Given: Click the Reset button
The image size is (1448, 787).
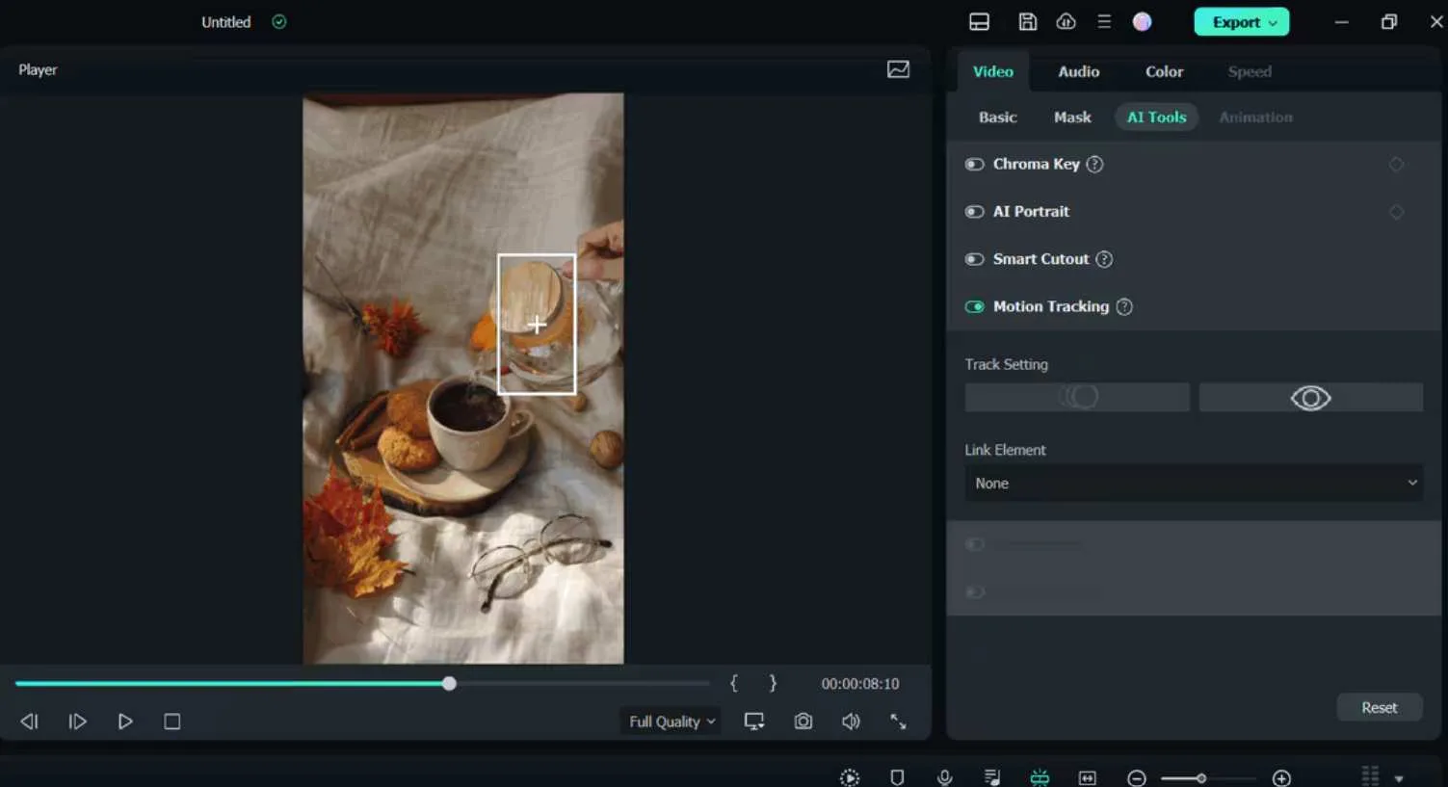Looking at the screenshot, I should pos(1380,708).
